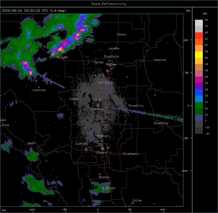Click -100 on the vertical km axis
The height and width of the screenshot is (213, 218).
pyautogui.click(x=185, y=171)
